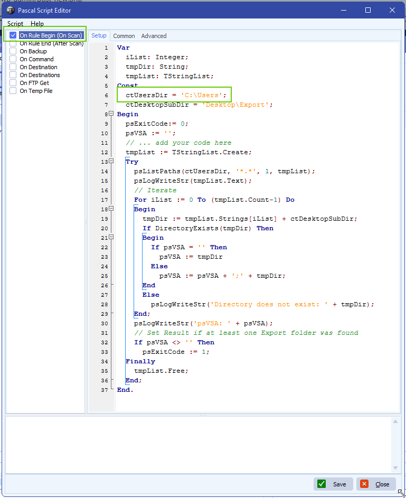Click the 'psVSA: ' string on line 30

click(x=212, y=323)
